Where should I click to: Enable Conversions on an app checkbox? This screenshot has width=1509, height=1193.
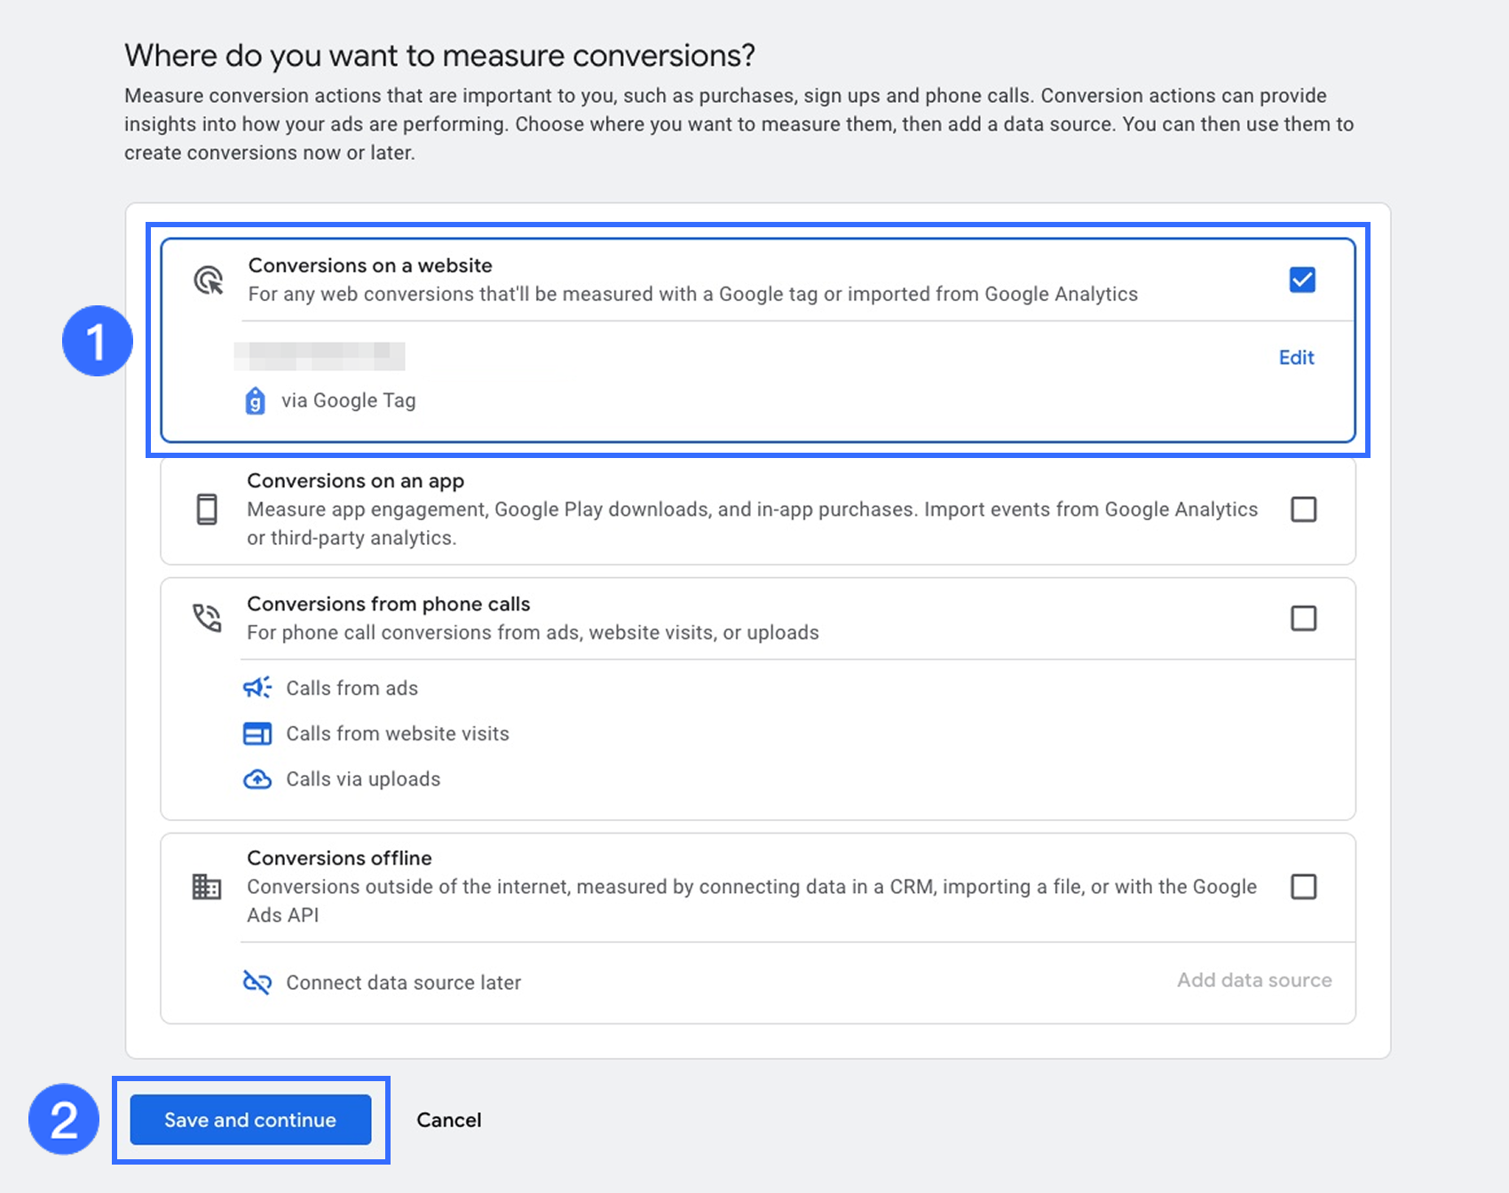[1303, 510]
